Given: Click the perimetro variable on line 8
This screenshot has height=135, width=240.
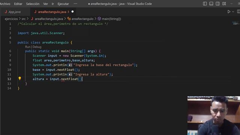Looking at the screenshot, I should (x=62, y=60).
